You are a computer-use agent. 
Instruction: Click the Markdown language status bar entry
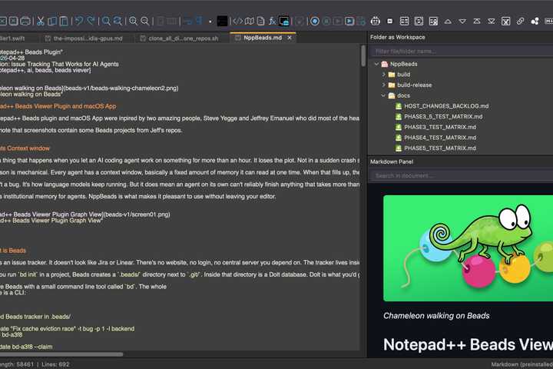tap(522, 364)
